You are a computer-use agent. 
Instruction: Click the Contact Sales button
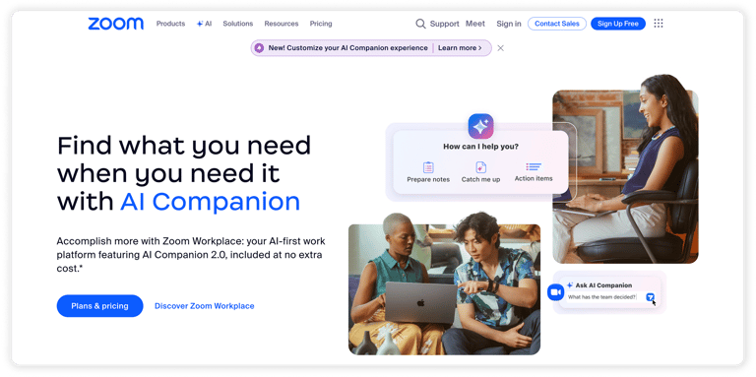[x=557, y=24]
